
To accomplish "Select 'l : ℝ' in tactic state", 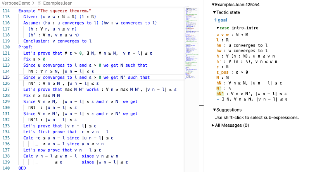I will [222, 40].
